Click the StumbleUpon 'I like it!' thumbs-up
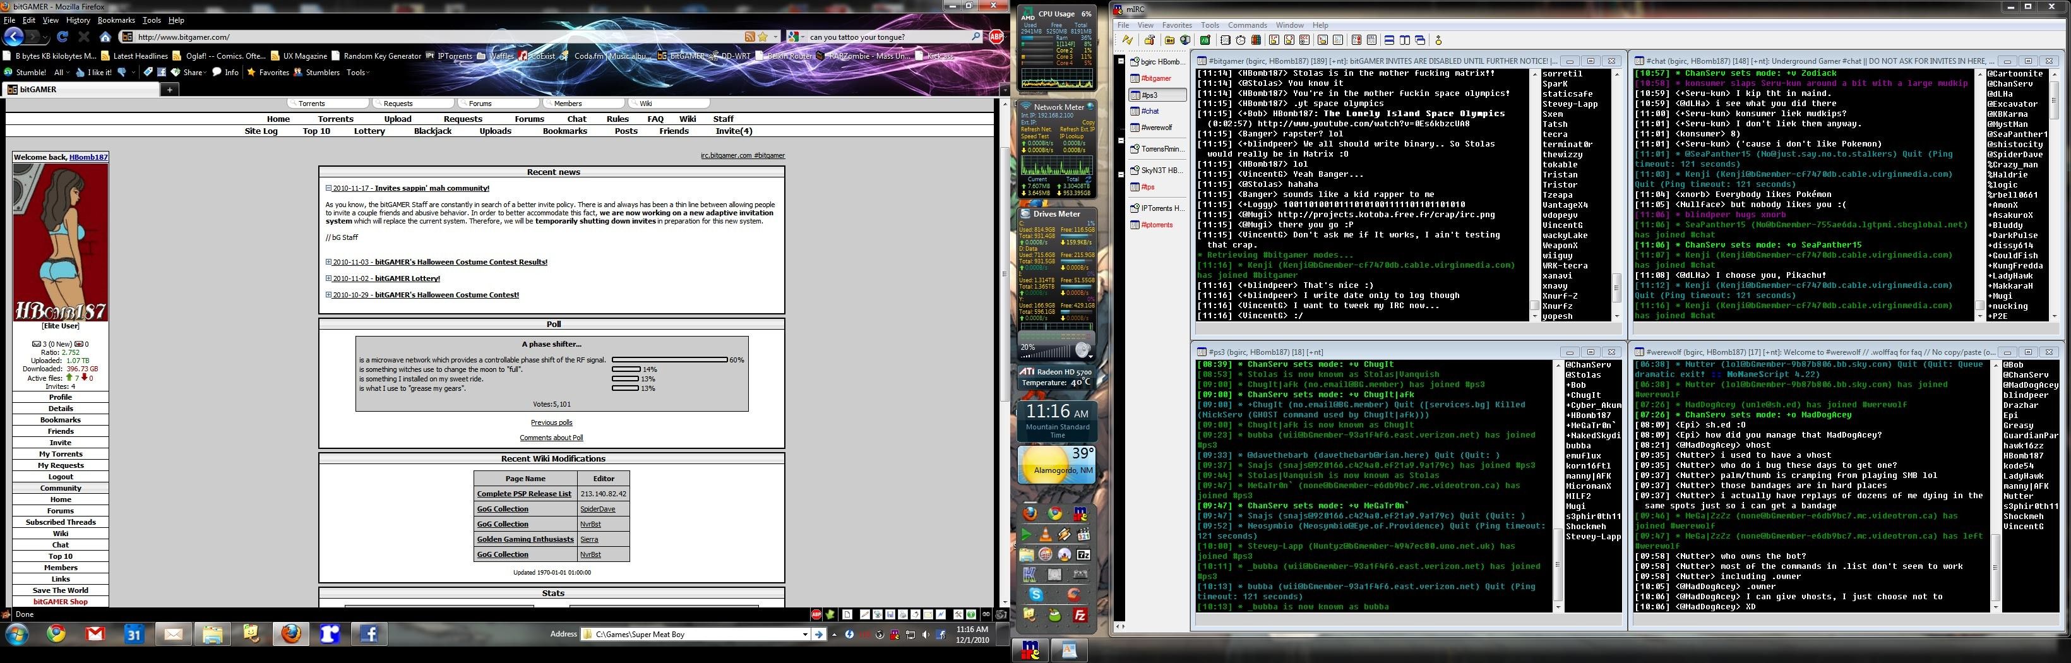This screenshot has width=2071, height=663. pyautogui.click(x=93, y=73)
